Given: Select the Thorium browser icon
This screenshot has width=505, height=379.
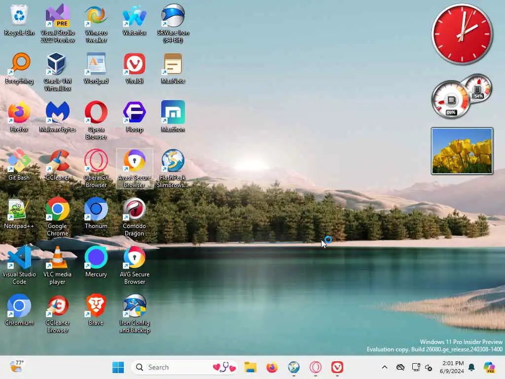Looking at the screenshot, I should tap(96, 213).
